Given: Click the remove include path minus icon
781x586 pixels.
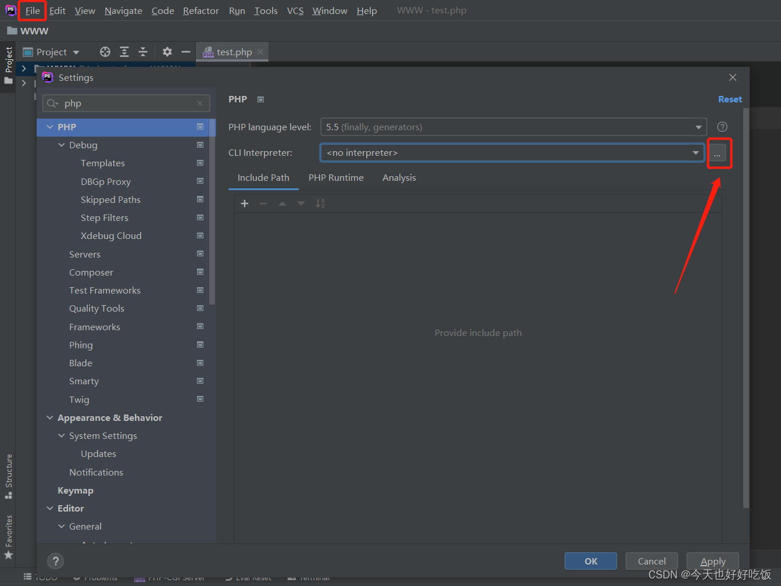Looking at the screenshot, I should pos(263,203).
